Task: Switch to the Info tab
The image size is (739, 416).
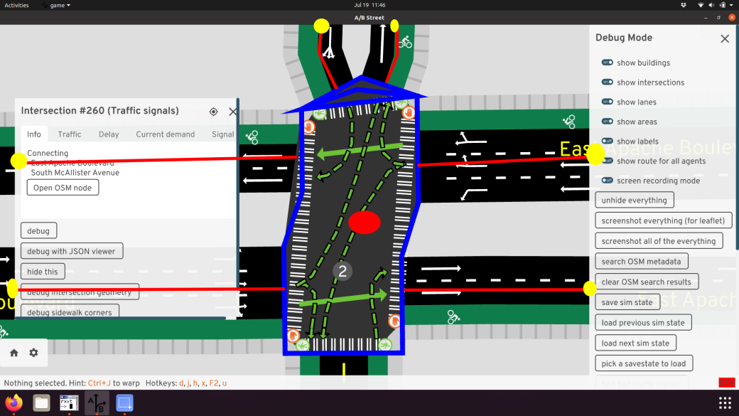Action: pos(34,134)
